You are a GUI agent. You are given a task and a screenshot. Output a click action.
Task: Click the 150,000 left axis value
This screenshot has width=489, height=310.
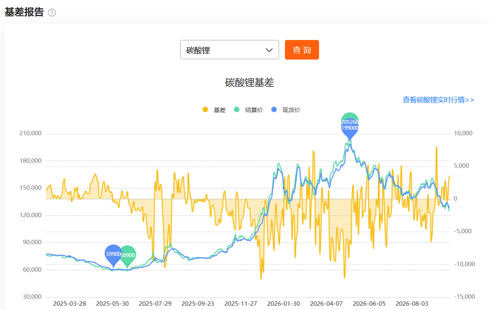[30, 188]
